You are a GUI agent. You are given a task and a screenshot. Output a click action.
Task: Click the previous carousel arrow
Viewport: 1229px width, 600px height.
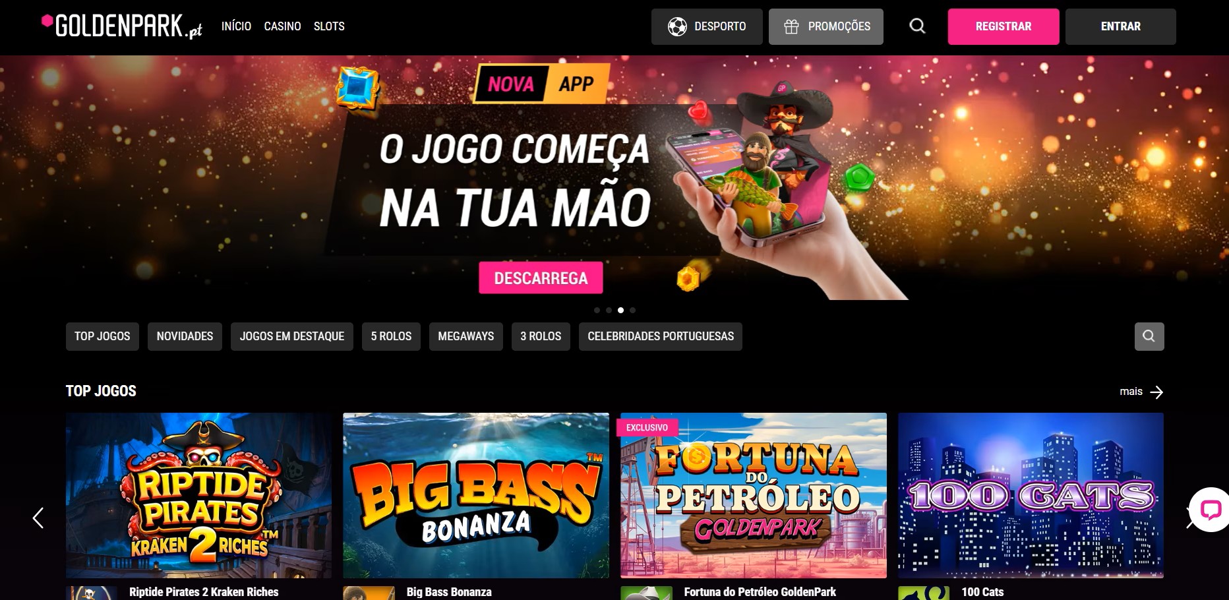(x=38, y=518)
